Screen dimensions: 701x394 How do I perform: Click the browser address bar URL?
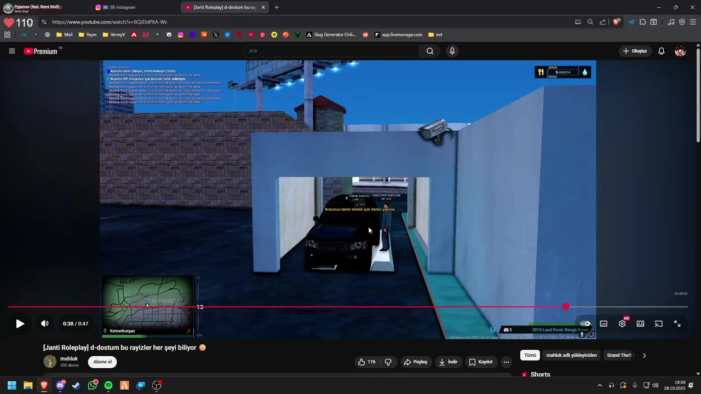[110, 22]
